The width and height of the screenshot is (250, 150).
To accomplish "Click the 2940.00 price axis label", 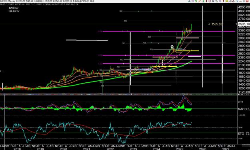I will point(244,42).
